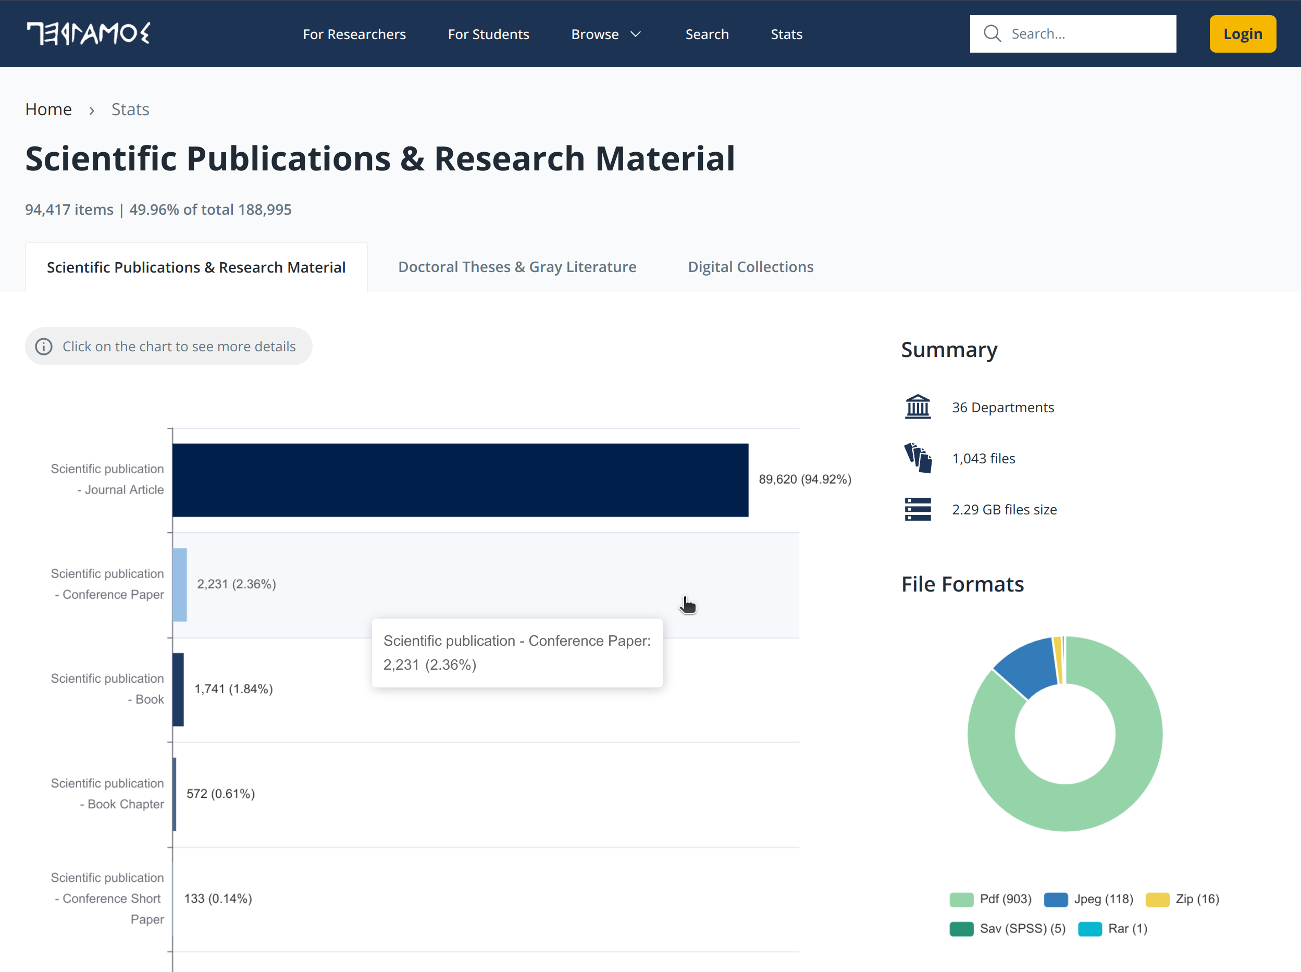Click the Stats breadcrumb
The width and height of the screenshot is (1301, 972).
pos(130,109)
